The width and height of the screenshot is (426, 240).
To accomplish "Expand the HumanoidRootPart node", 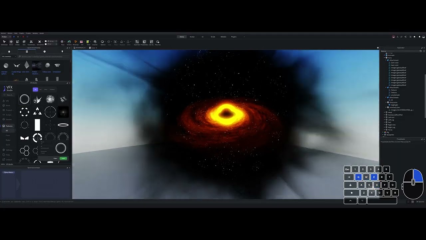I will tap(384, 115).
